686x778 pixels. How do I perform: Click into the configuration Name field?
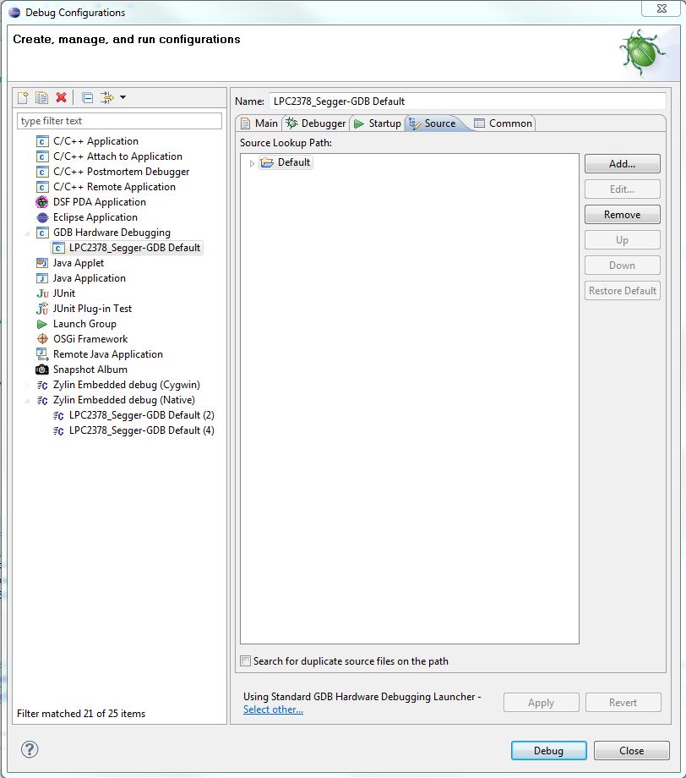tap(467, 101)
